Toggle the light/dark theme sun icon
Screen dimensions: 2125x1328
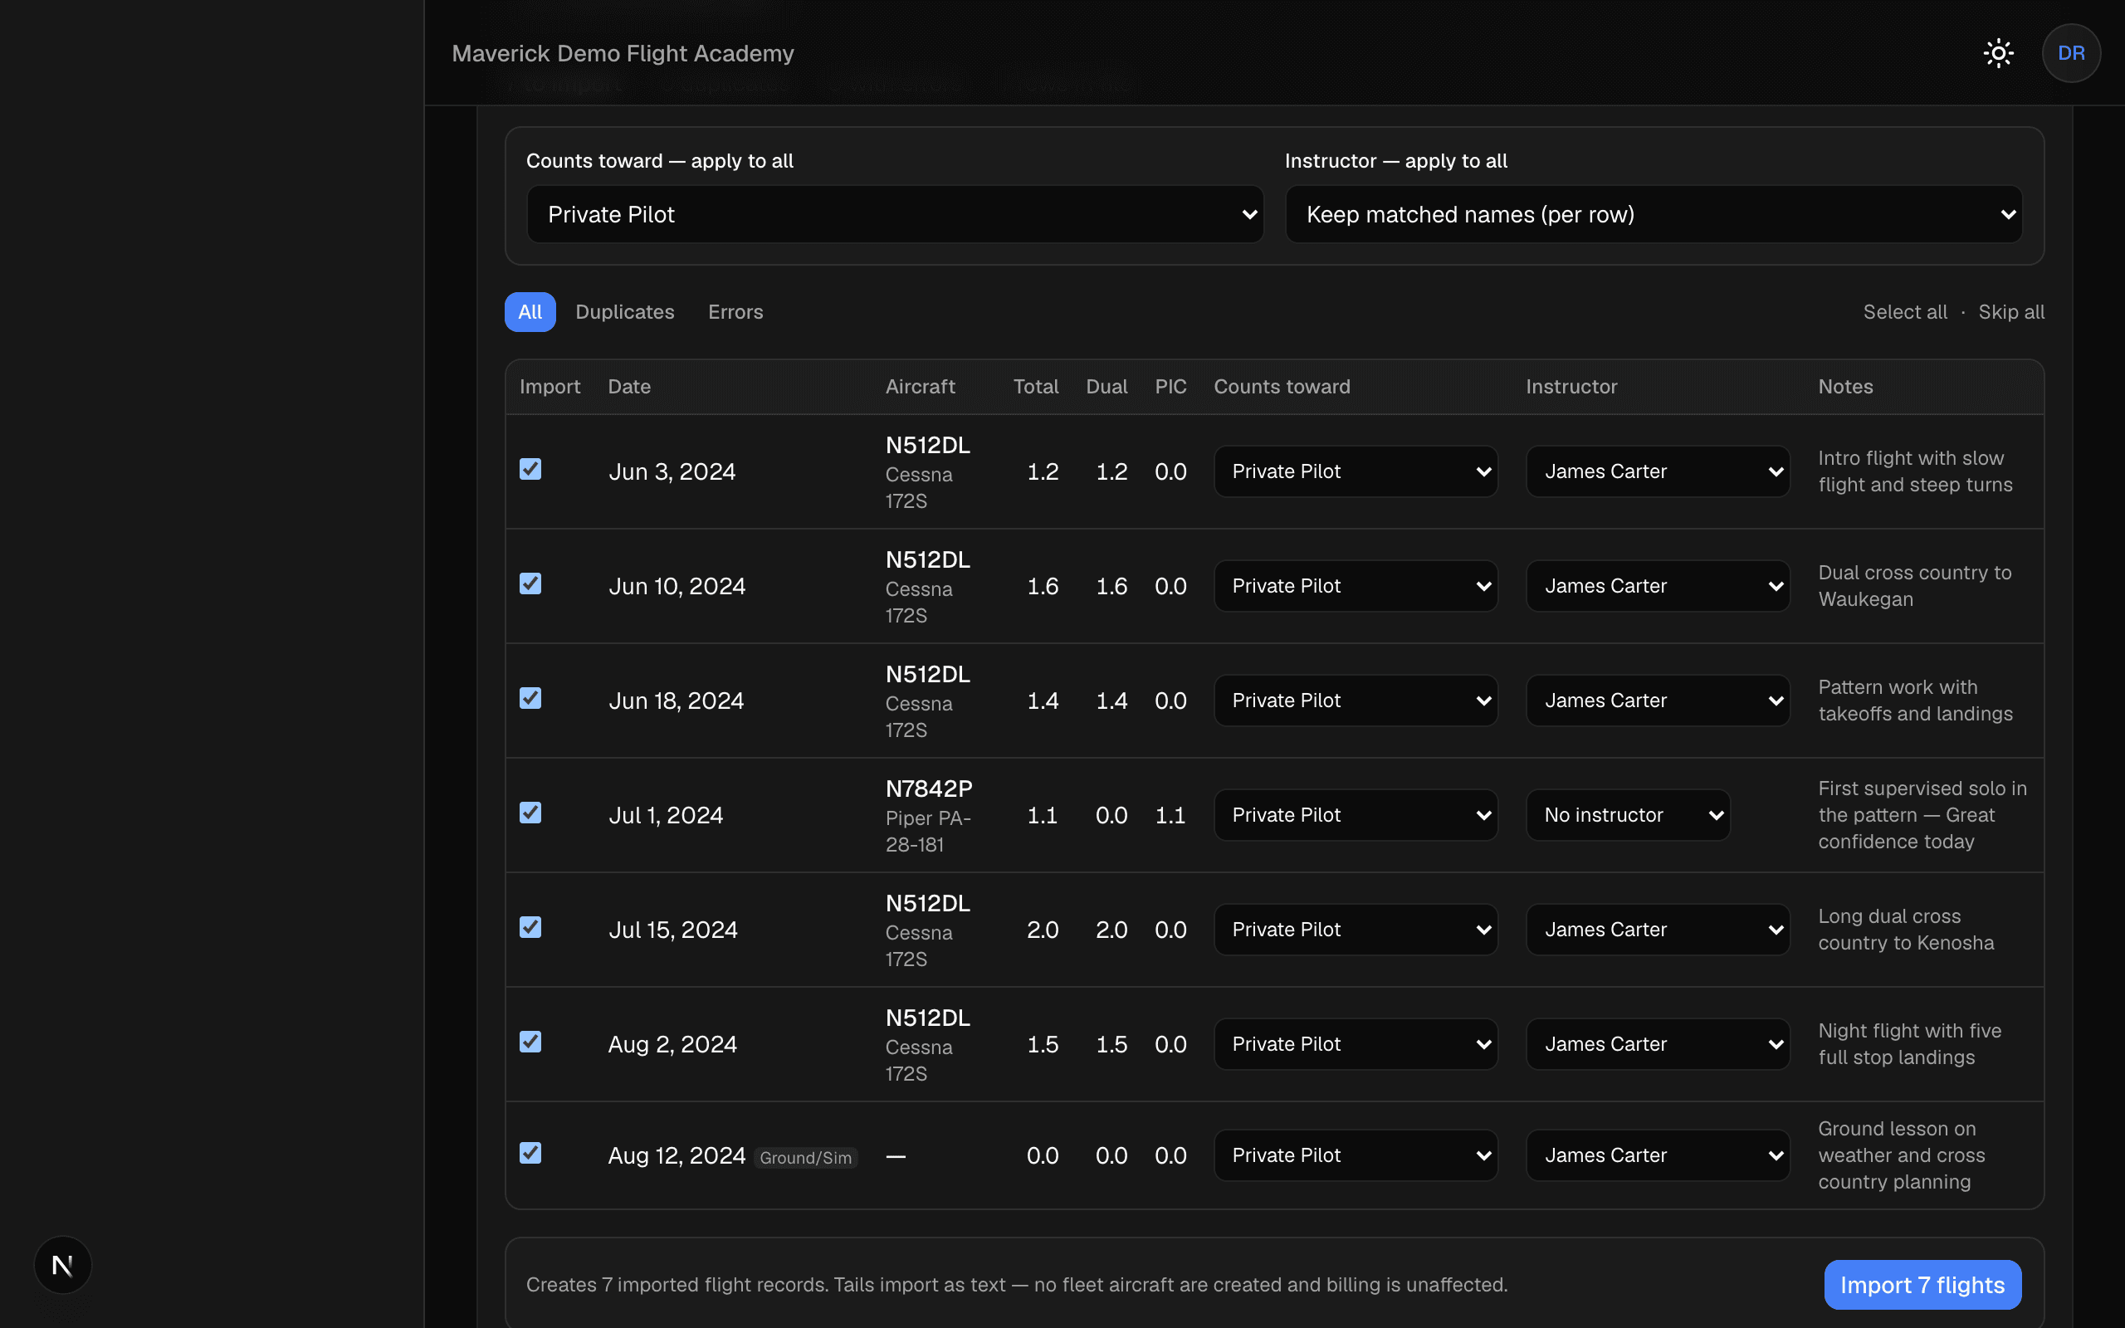pos(1999,52)
